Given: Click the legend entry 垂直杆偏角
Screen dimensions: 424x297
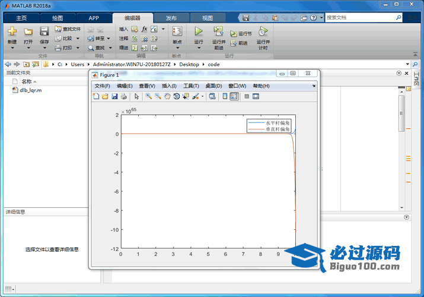Looking at the screenshot, I should coord(278,129).
